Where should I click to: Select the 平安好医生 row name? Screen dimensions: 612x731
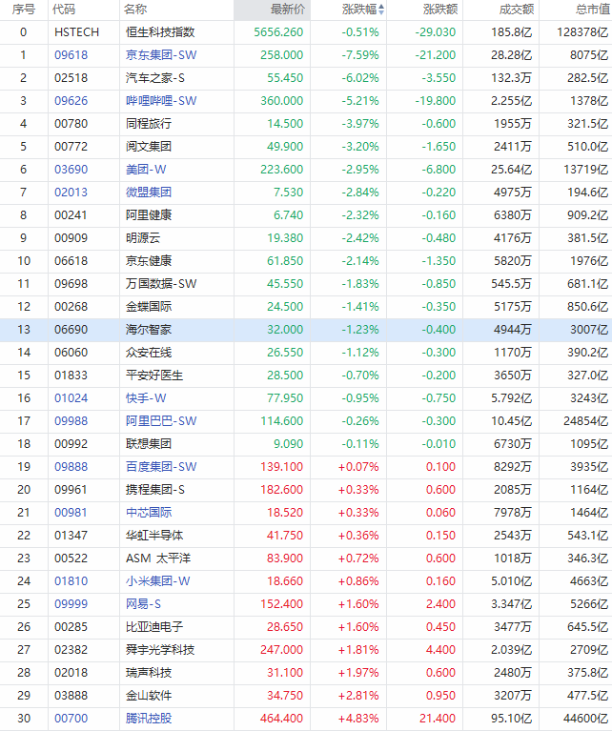pyautogui.click(x=153, y=376)
